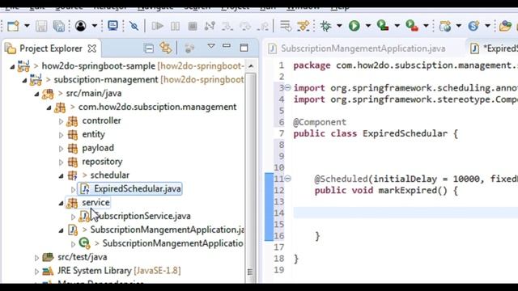
Task: Click the blue monitor console toolbar icon
Action: pos(113,26)
